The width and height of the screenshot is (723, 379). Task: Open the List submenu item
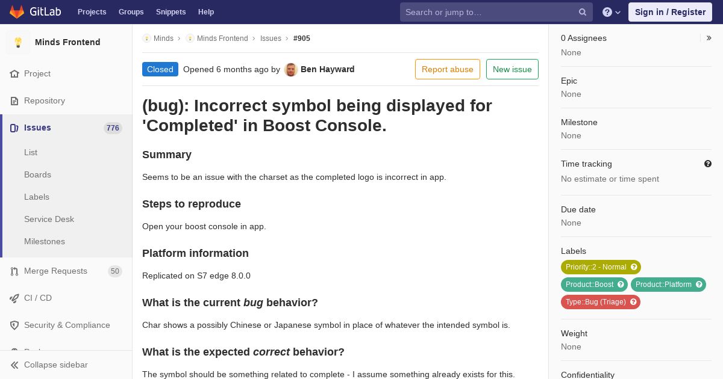tap(31, 153)
